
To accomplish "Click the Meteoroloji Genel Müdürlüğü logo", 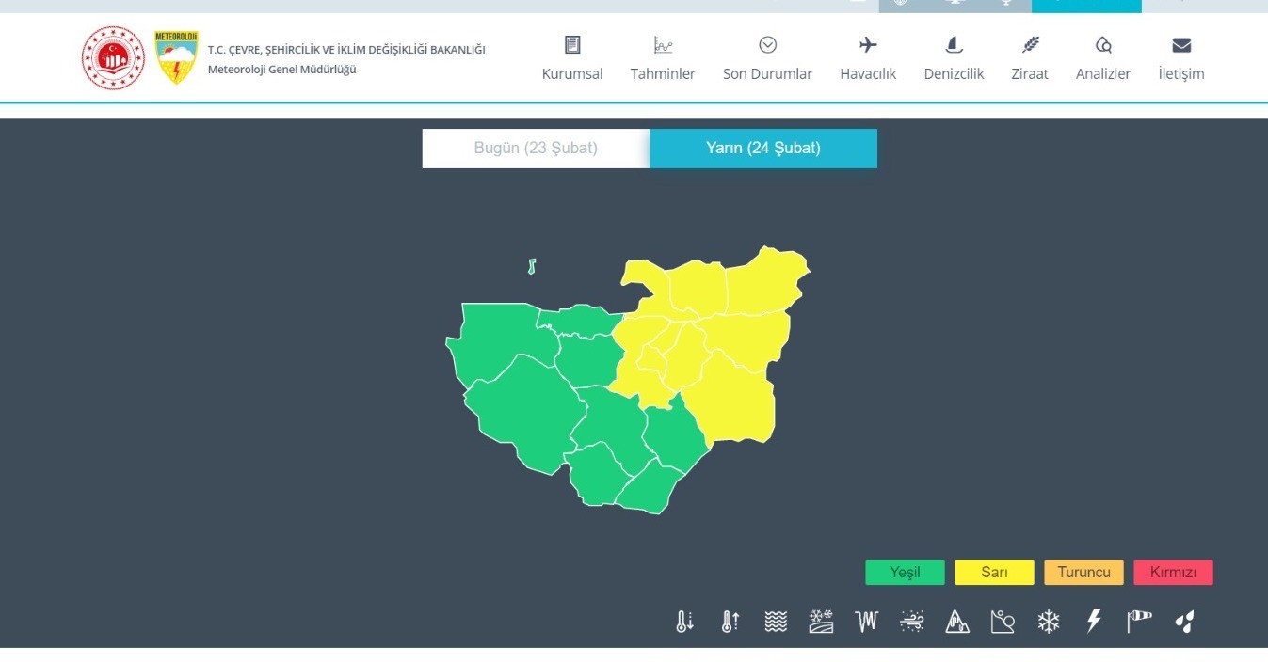I will [176, 57].
